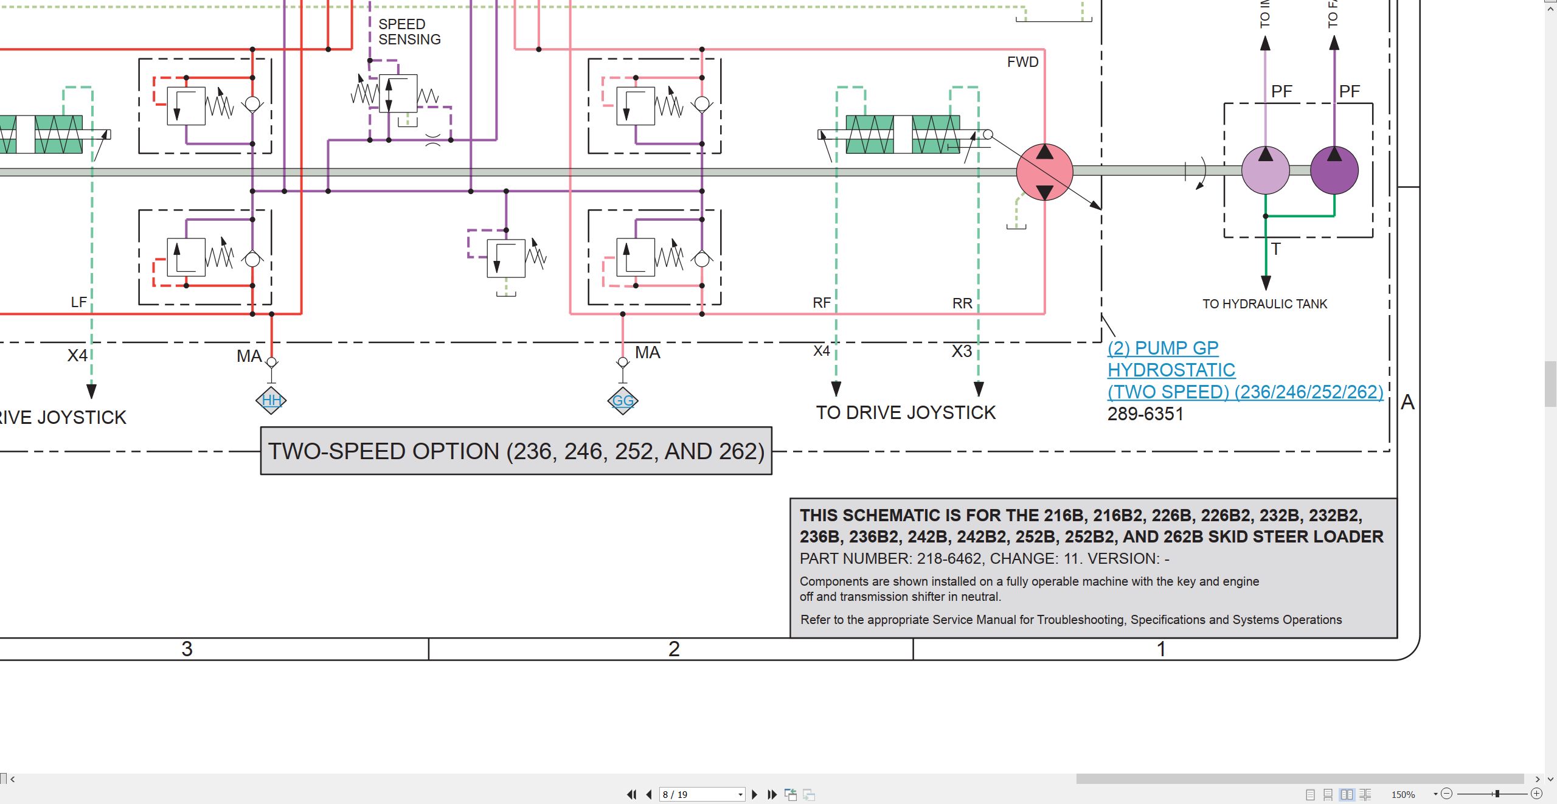The width and height of the screenshot is (1557, 804).
Task: Open the (2) PUMP GP HYDROSTATIC link
Action: 1245,370
